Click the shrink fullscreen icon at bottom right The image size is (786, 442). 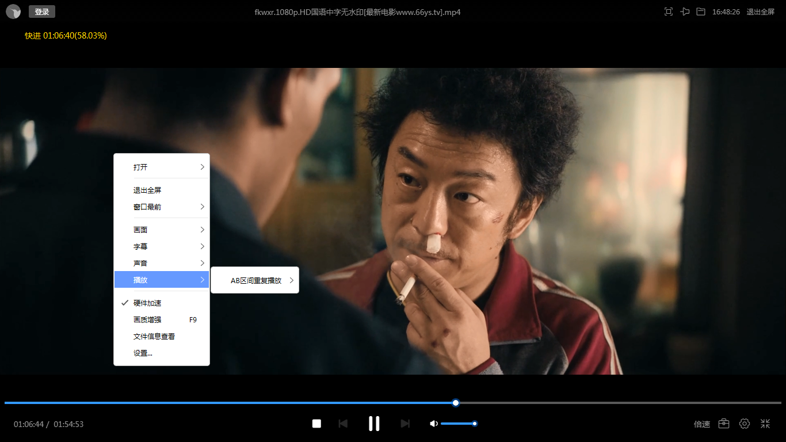(765, 424)
